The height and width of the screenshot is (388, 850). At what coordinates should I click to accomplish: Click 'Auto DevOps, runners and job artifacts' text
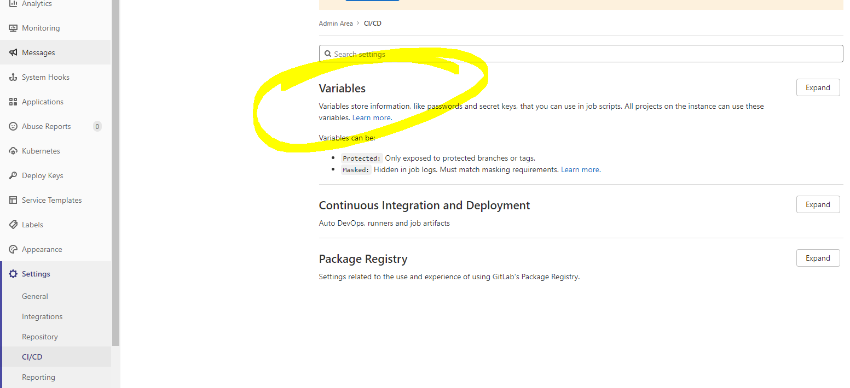click(x=384, y=223)
